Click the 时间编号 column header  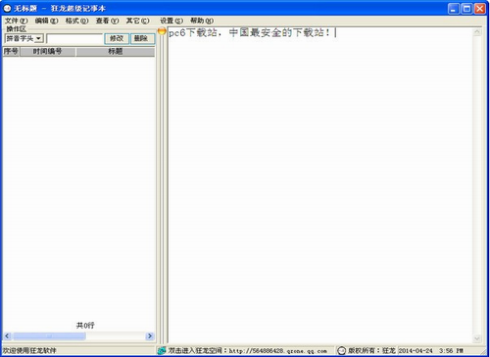(48, 52)
